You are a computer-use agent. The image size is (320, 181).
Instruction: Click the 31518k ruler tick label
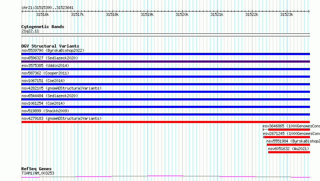112,14
